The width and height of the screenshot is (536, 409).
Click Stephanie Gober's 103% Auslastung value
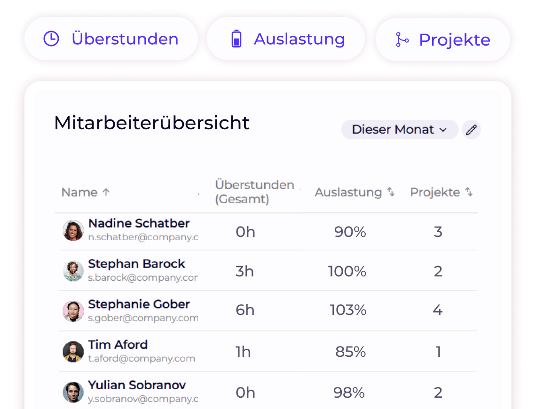(348, 310)
